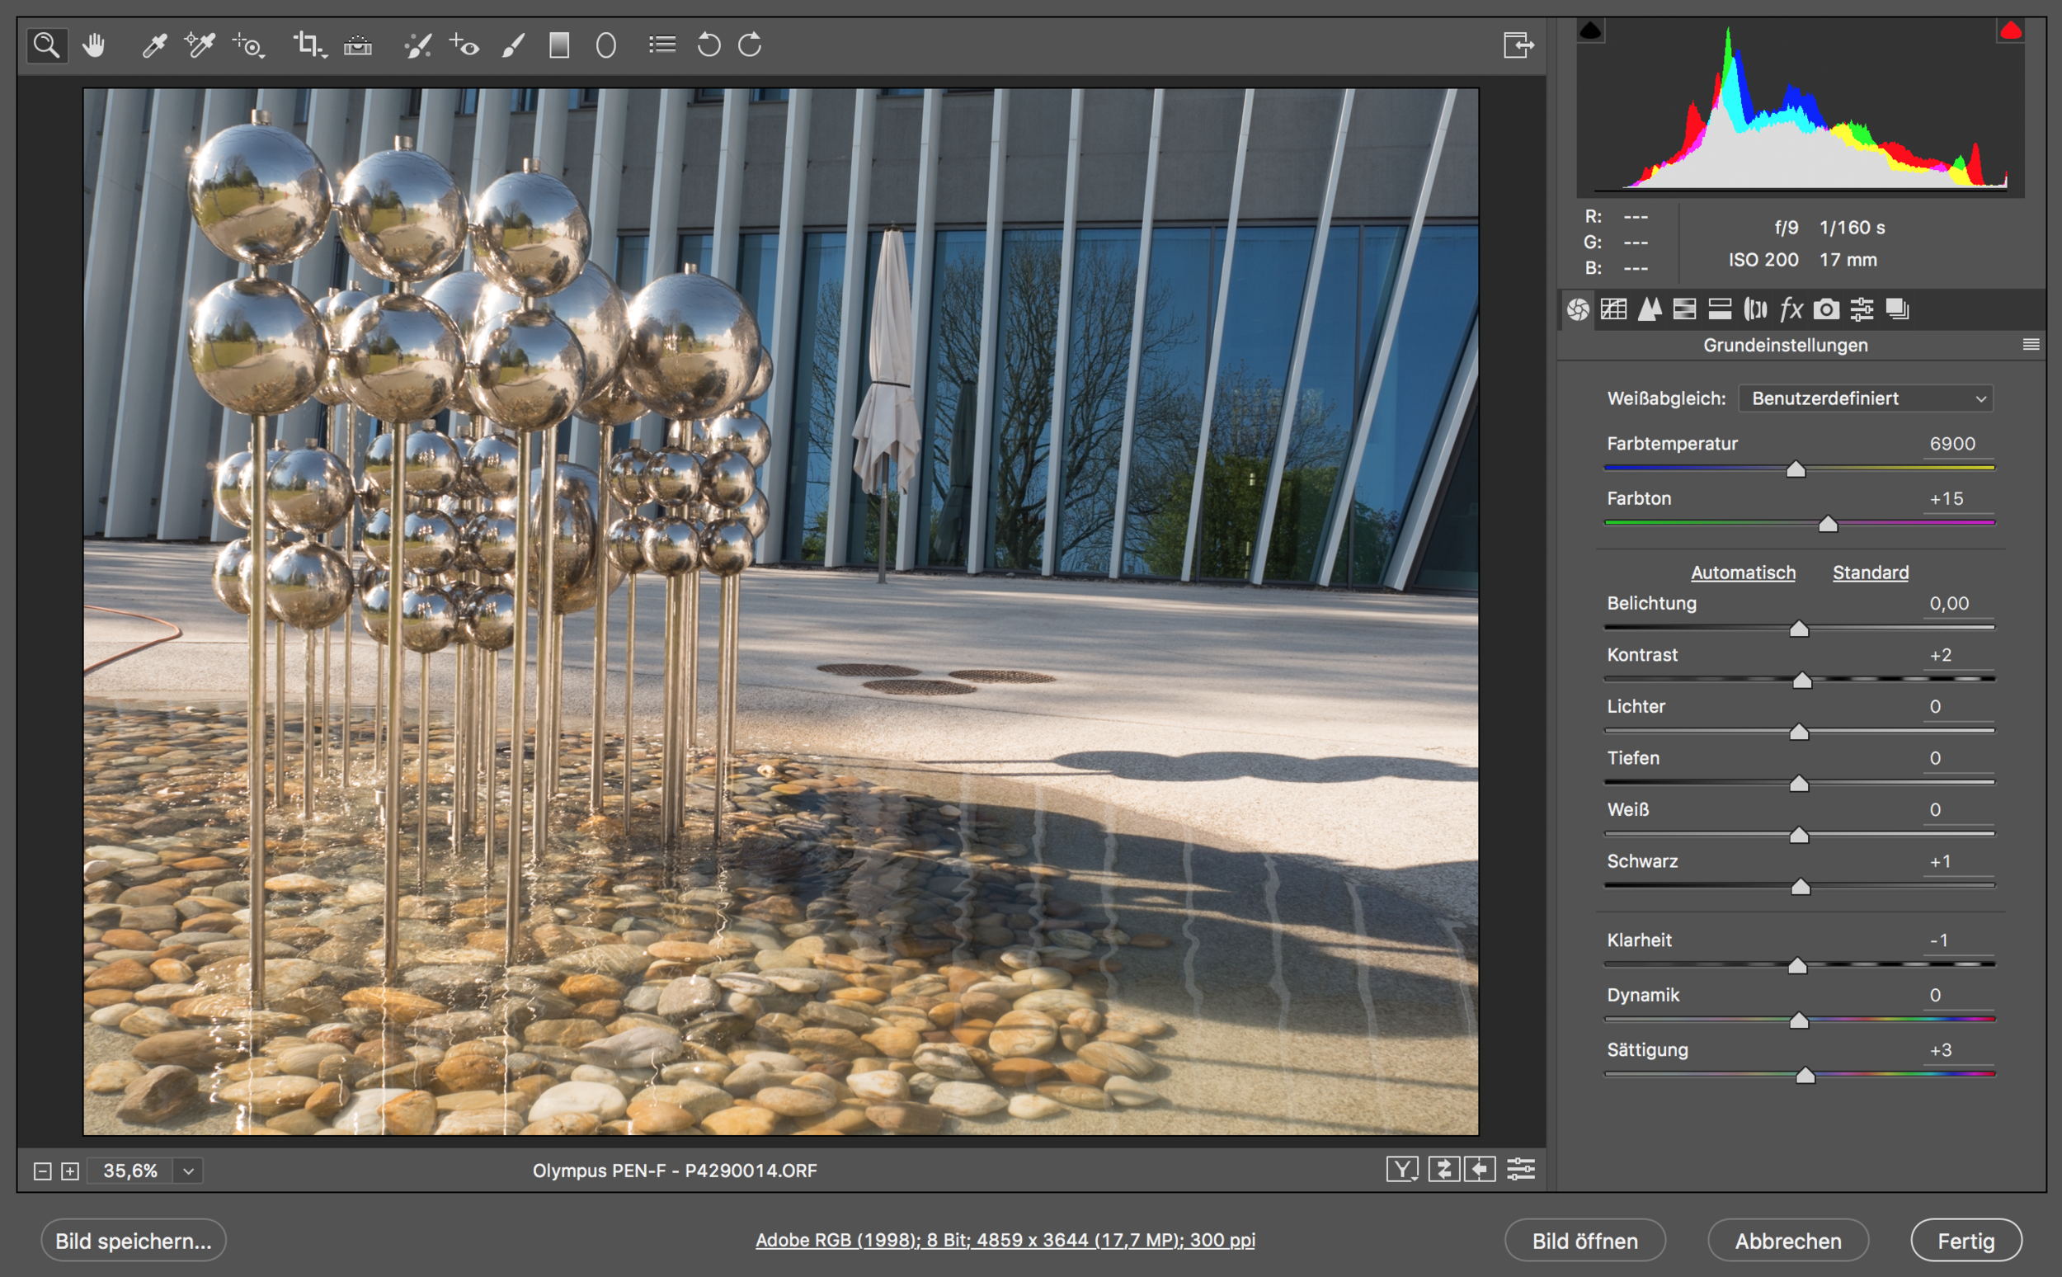Click the Abbrechen button
The image size is (2062, 1277).
(x=1787, y=1241)
